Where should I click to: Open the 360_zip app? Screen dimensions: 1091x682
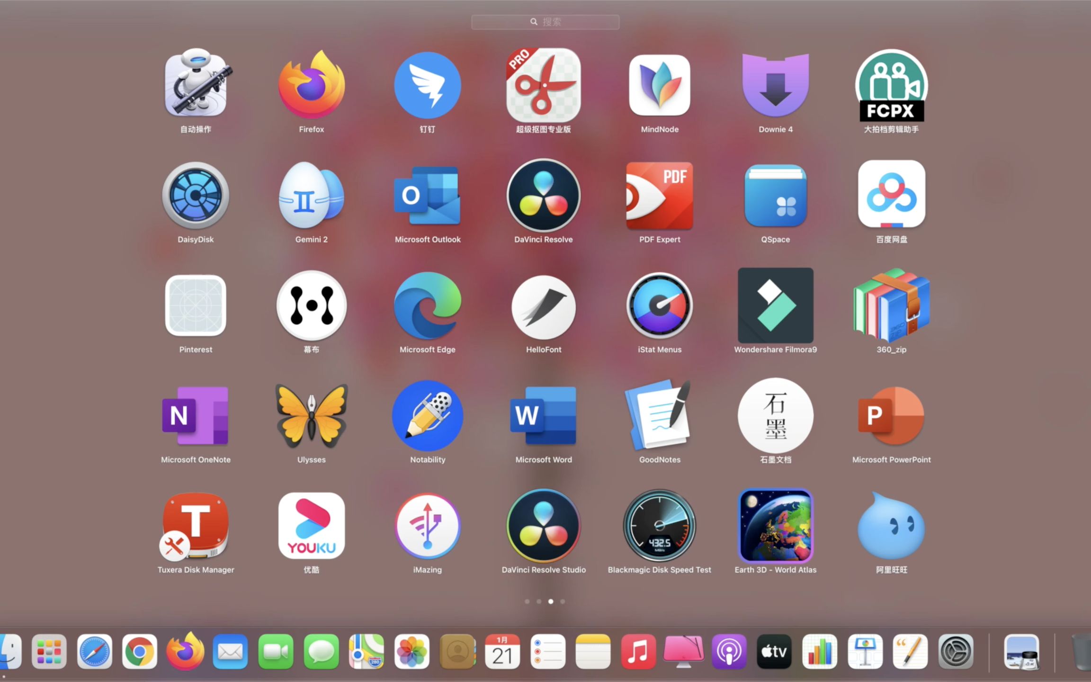tap(892, 305)
